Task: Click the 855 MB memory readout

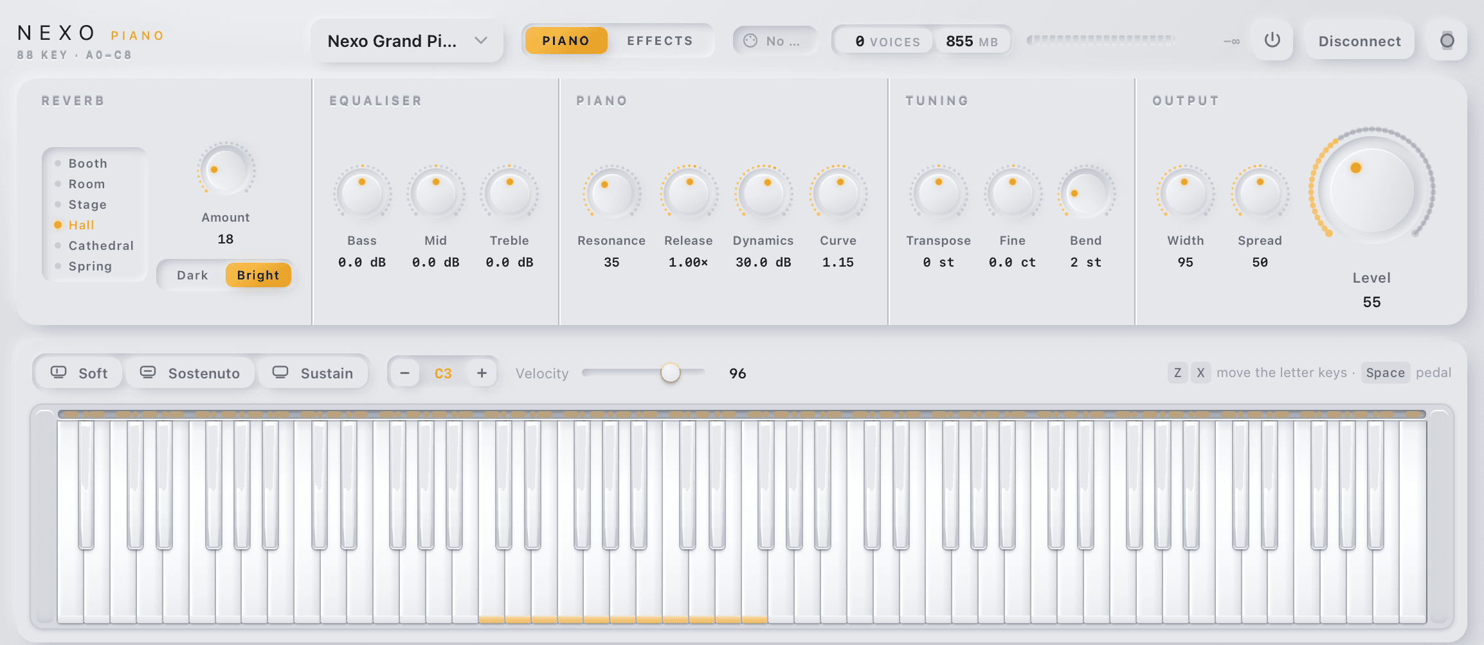Action: (x=972, y=41)
